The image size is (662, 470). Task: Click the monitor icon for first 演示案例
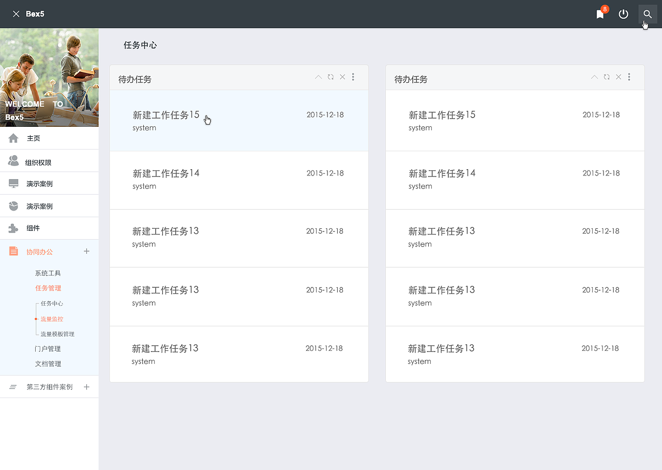(13, 183)
